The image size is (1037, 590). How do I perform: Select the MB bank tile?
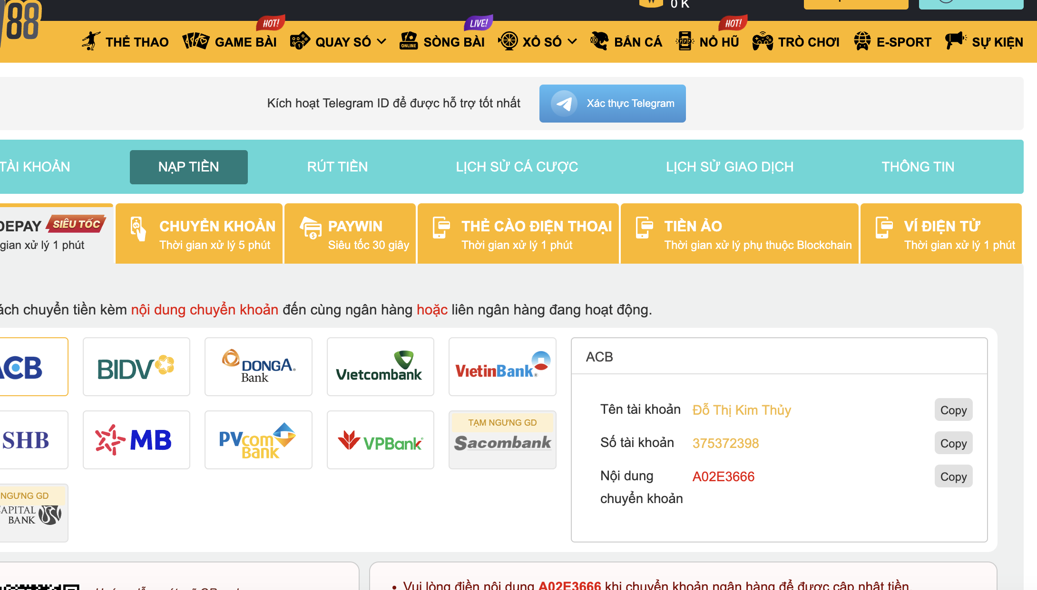pyautogui.click(x=136, y=440)
